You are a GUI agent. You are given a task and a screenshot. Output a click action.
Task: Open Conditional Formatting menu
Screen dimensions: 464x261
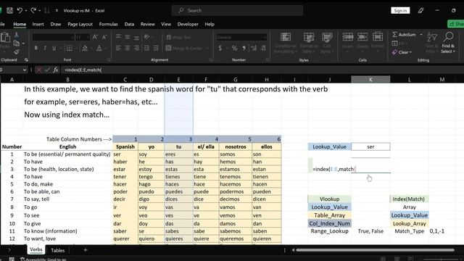285,43
